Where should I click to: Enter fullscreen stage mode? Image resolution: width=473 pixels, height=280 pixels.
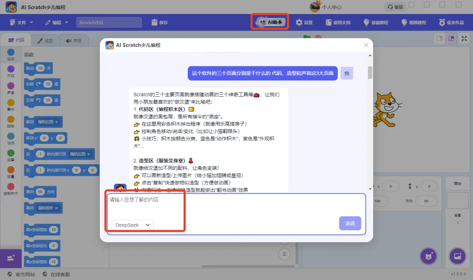(x=464, y=38)
